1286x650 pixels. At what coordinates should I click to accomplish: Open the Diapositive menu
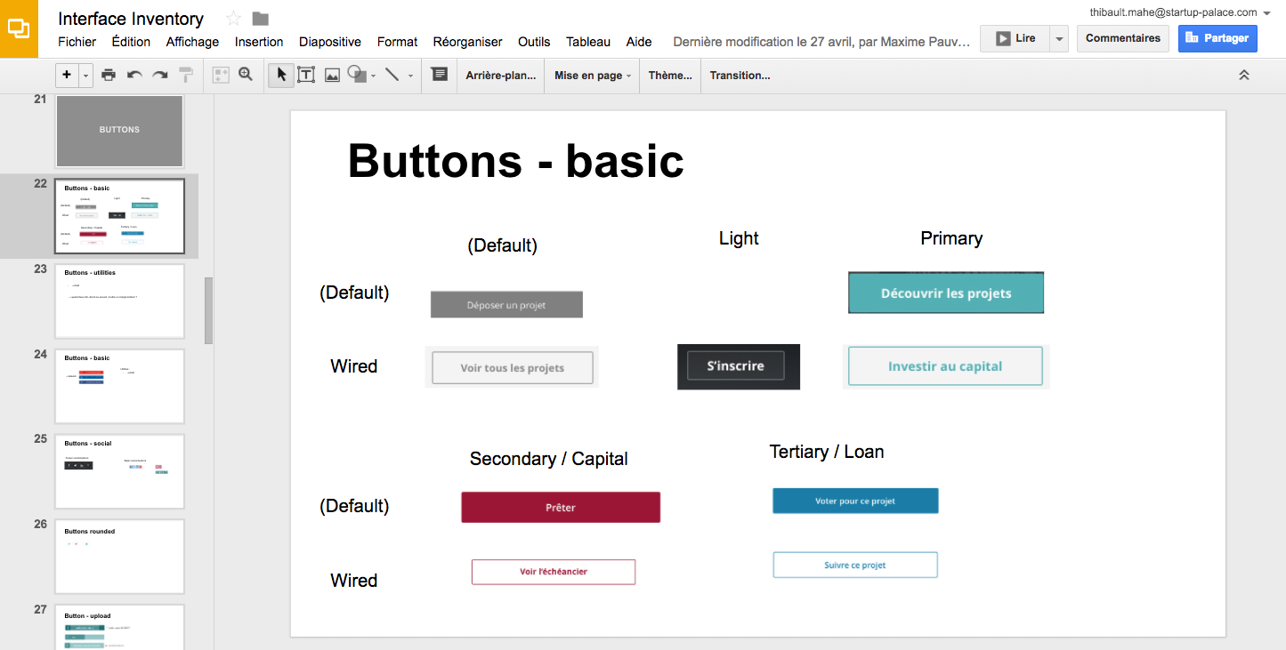point(330,42)
